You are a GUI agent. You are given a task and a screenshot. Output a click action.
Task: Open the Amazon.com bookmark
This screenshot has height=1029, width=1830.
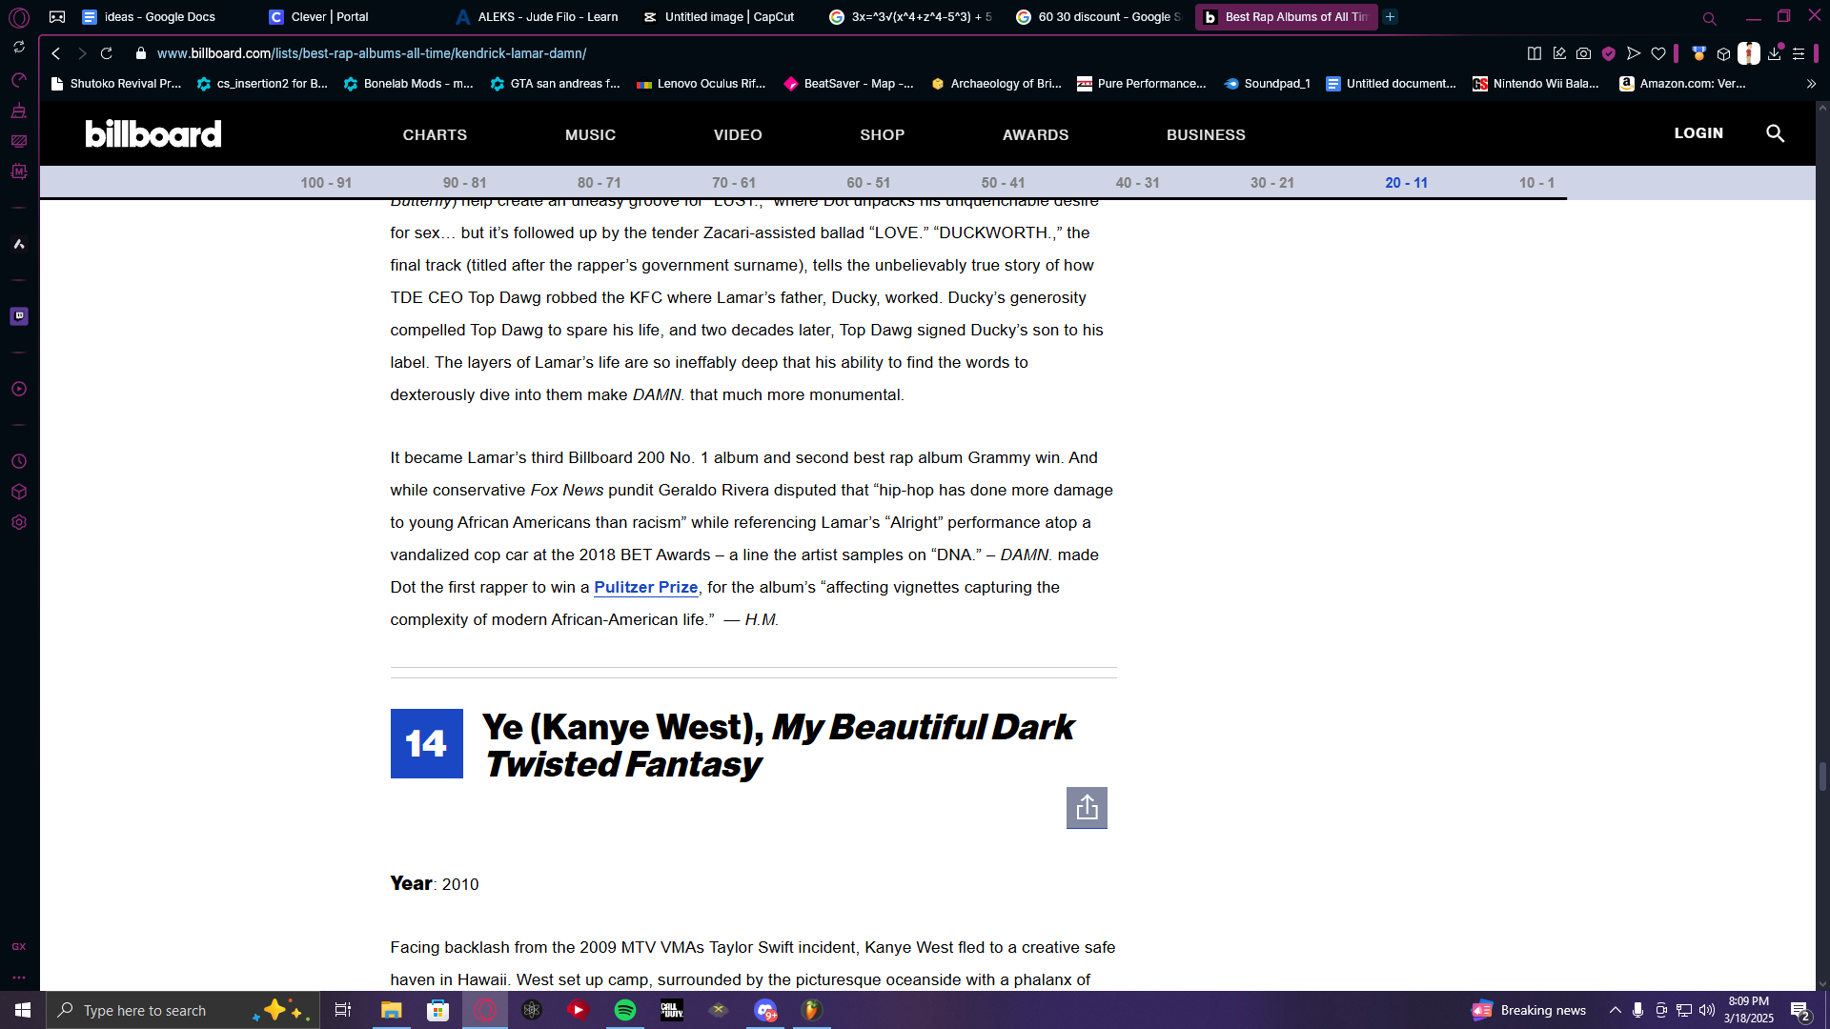1683,84
